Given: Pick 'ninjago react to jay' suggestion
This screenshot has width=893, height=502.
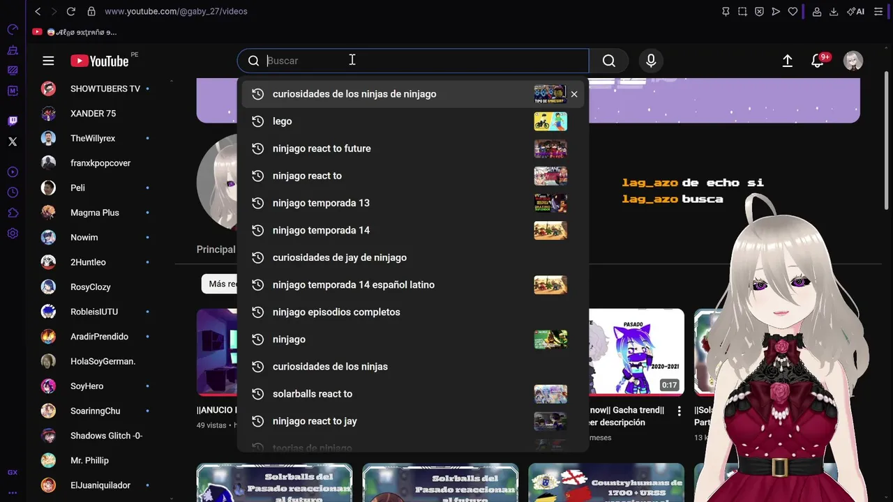Looking at the screenshot, I should click(413, 420).
